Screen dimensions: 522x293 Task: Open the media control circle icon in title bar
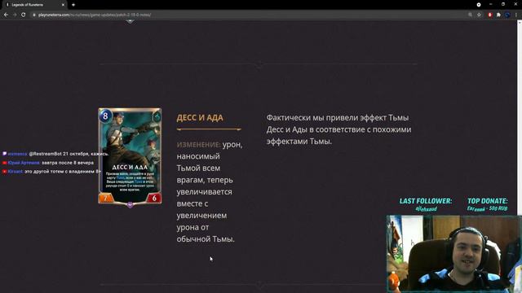pyautogui.click(x=479, y=5)
